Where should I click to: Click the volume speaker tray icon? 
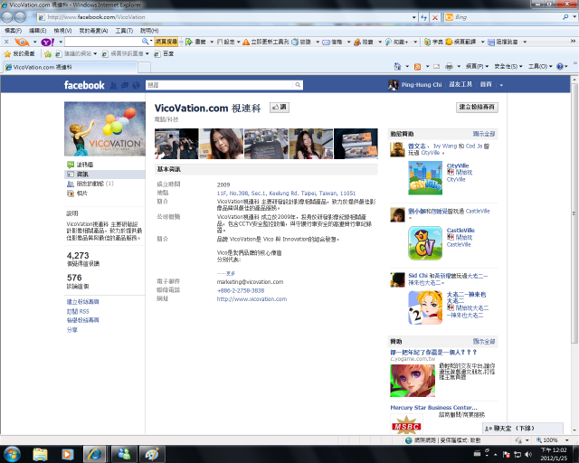(528, 454)
